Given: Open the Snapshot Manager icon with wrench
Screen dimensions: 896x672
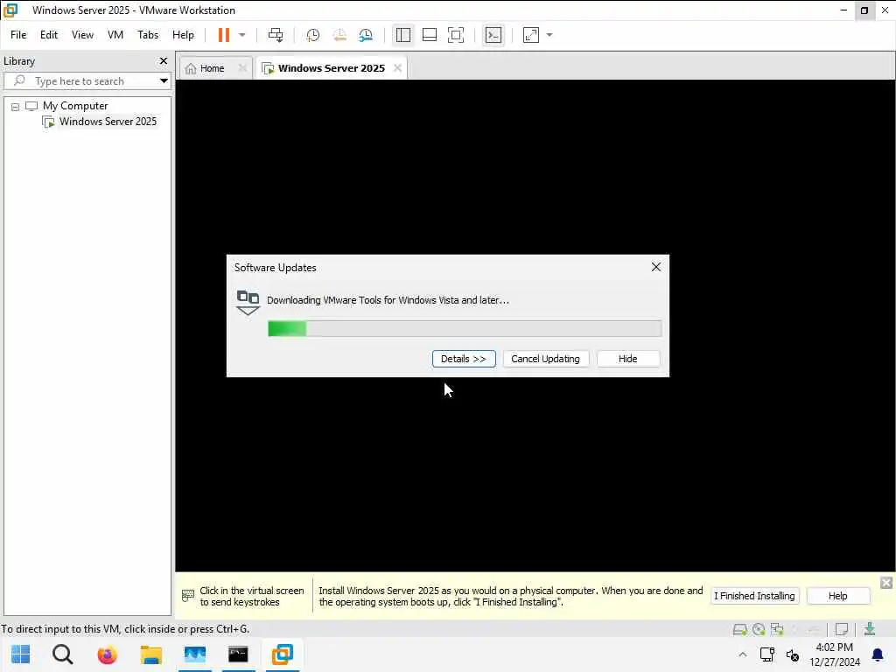Looking at the screenshot, I should 366,35.
